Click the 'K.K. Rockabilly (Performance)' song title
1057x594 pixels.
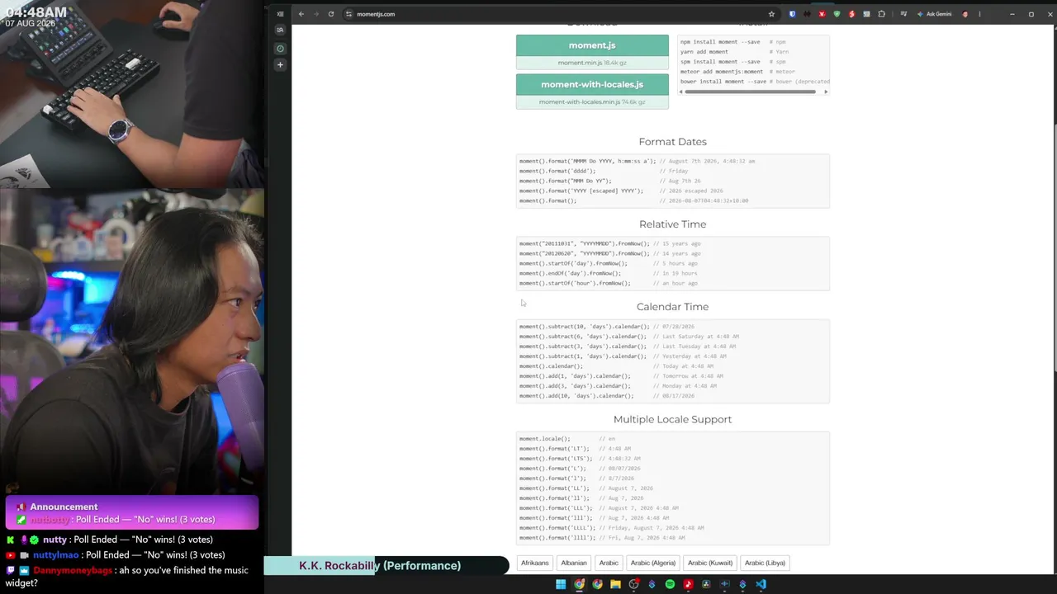(380, 566)
